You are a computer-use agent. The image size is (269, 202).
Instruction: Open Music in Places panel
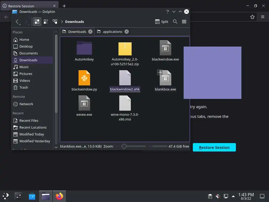[x=33, y=67]
